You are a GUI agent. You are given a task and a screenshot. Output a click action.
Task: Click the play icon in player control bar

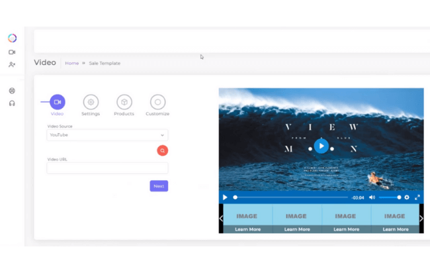click(225, 197)
